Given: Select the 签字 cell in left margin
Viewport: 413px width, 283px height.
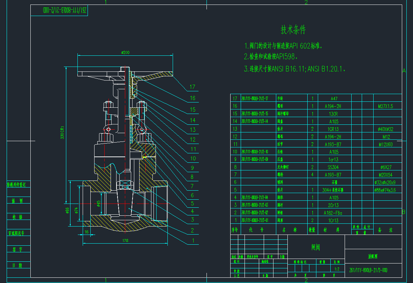Looking at the screenshot, I should point(17,250).
